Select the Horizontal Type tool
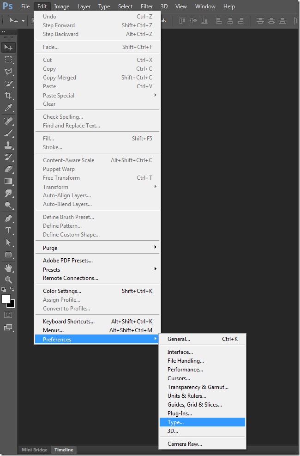This screenshot has height=456, width=300. coord(8,231)
